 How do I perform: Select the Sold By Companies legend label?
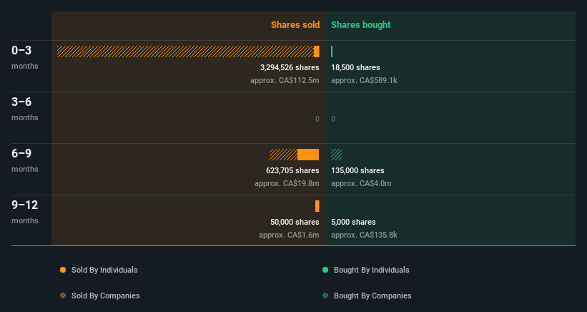[x=106, y=296]
